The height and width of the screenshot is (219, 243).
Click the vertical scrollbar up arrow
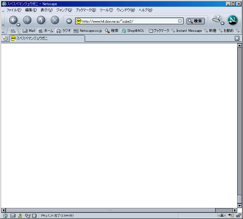tap(239, 46)
